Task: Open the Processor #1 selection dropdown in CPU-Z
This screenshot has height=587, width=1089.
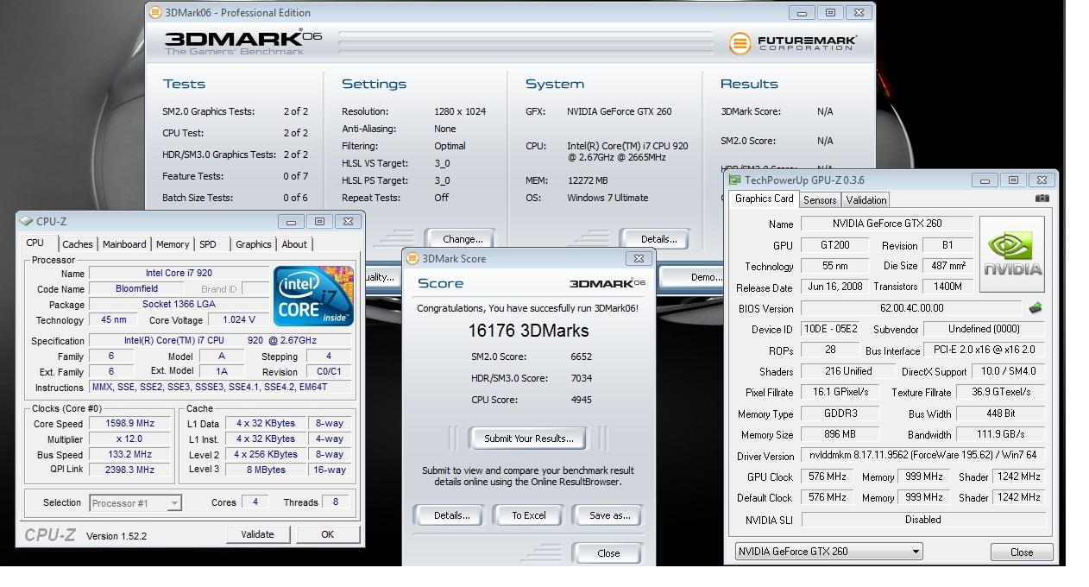Action: 135,502
